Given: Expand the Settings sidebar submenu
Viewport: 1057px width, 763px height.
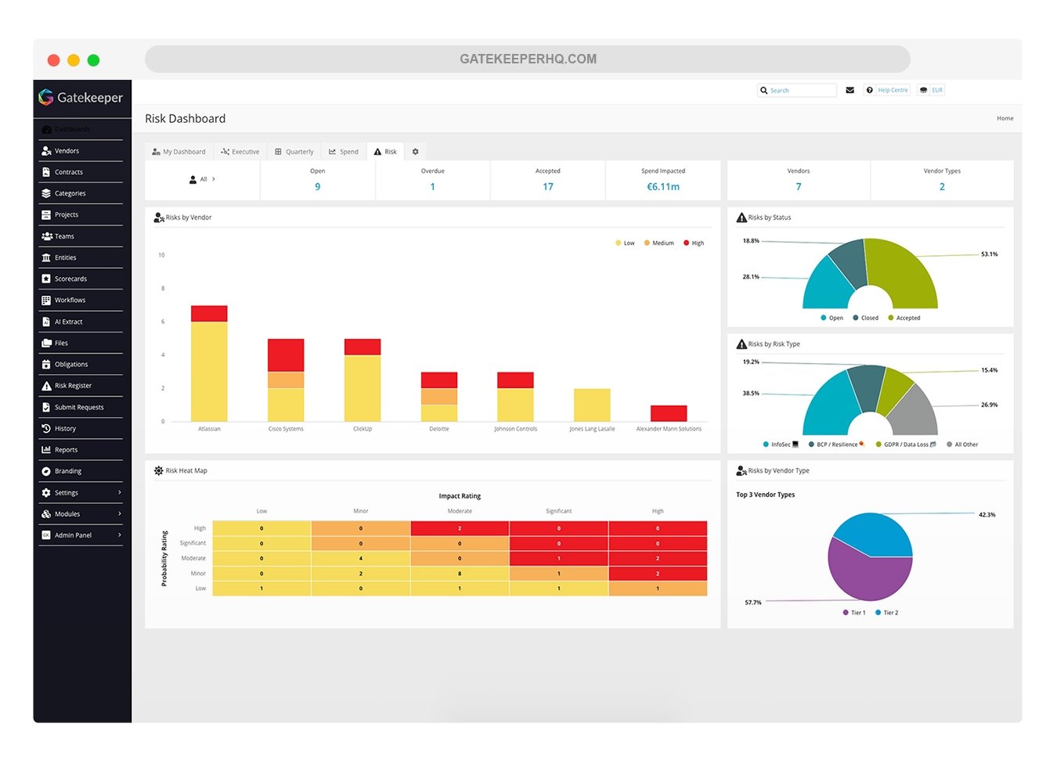Looking at the screenshot, I should tap(119, 493).
